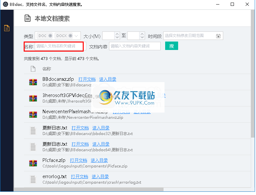Viewport: 256px width, 195px height.
Task: Click the BBdoc app icon in title bar
Action: (5, 4)
